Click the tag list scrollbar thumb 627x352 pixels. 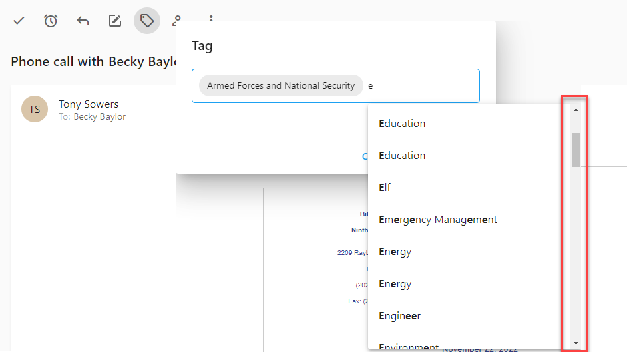pyautogui.click(x=576, y=149)
